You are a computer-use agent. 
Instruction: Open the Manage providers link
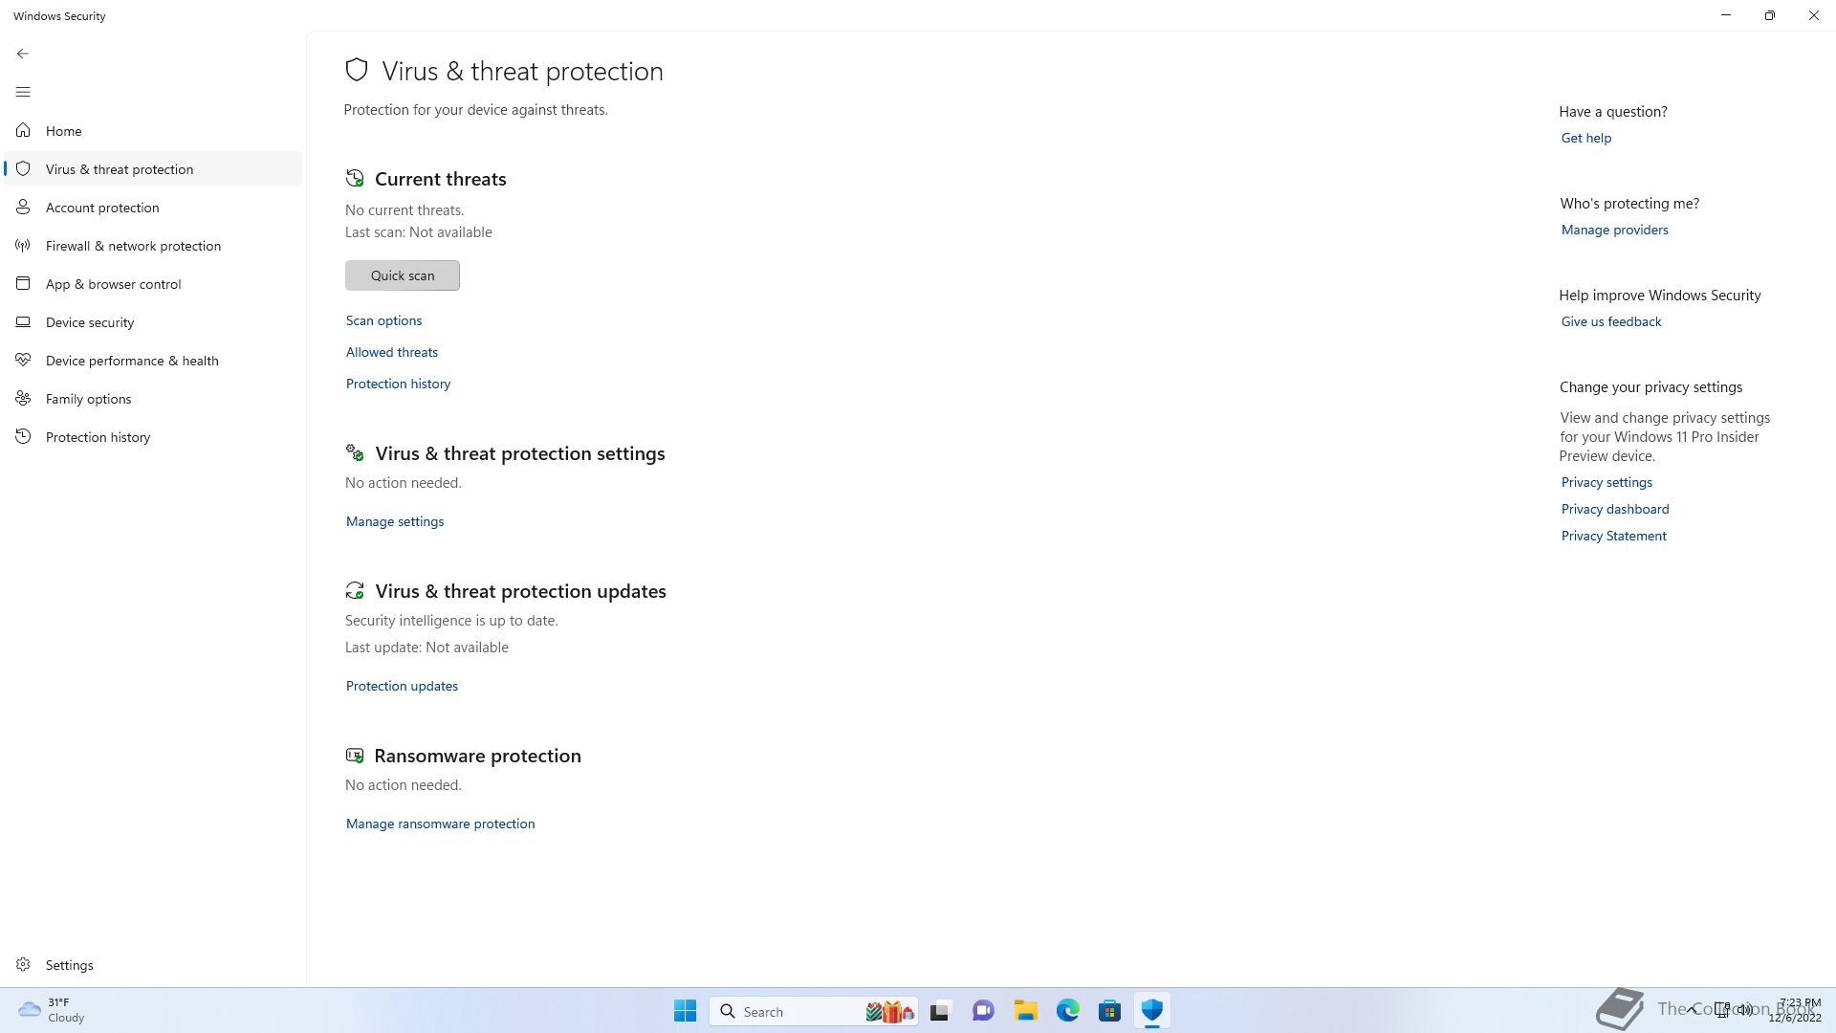(x=1615, y=230)
